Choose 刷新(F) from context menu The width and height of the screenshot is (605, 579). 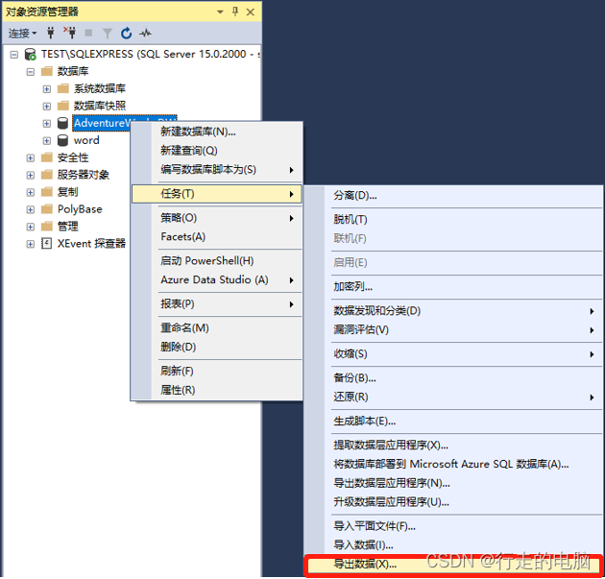[x=216, y=372]
